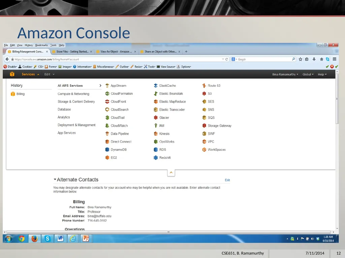Open the Firefox downloads arrow
Image resolution: width=345 pixels, height=258 pixels.
(314, 59)
